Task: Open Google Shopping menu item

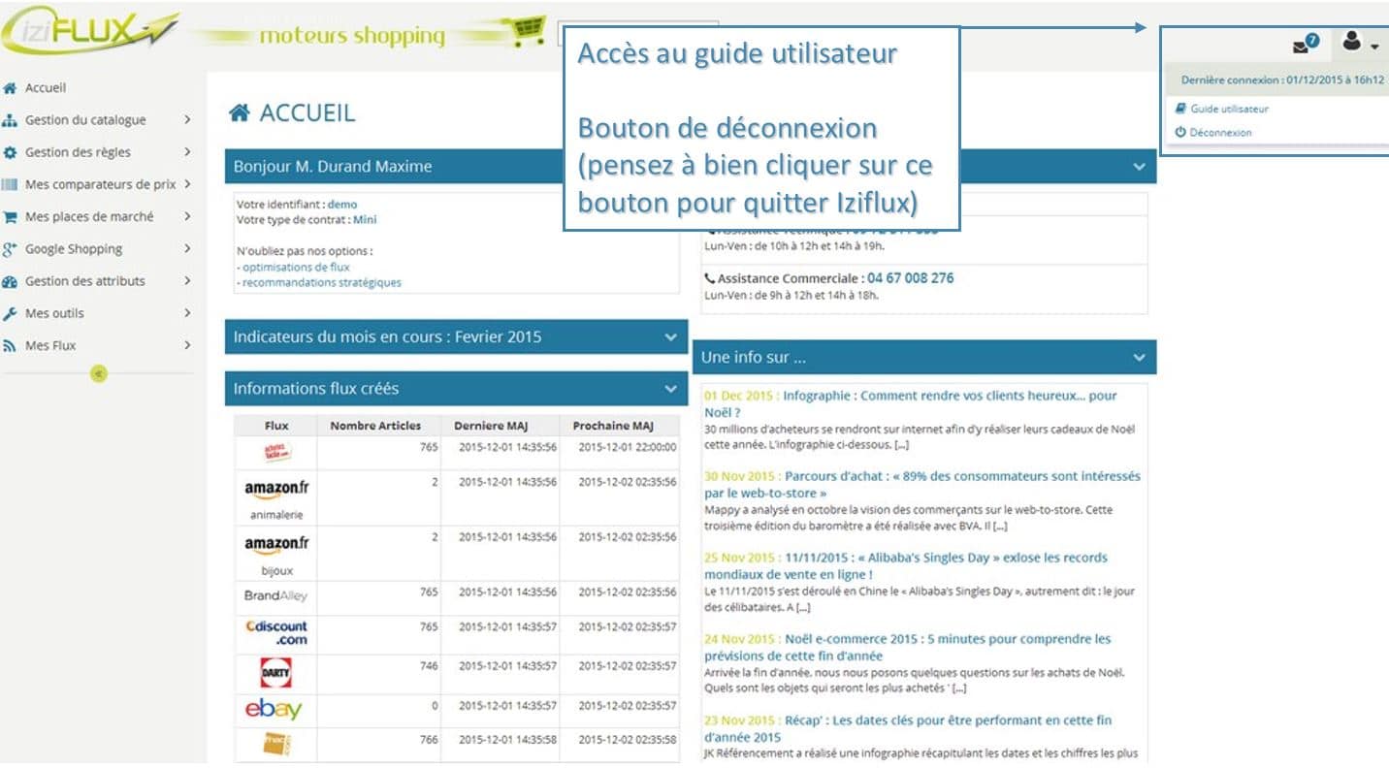Action: click(74, 249)
